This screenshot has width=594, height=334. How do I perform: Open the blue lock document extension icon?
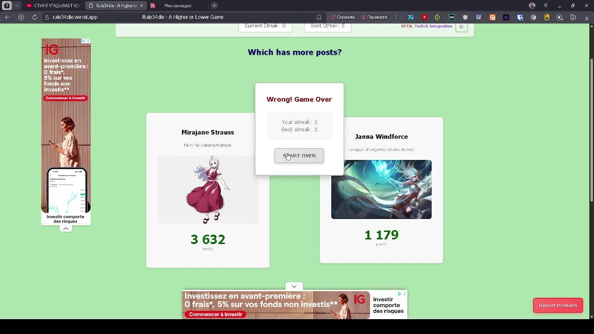pos(520,17)
